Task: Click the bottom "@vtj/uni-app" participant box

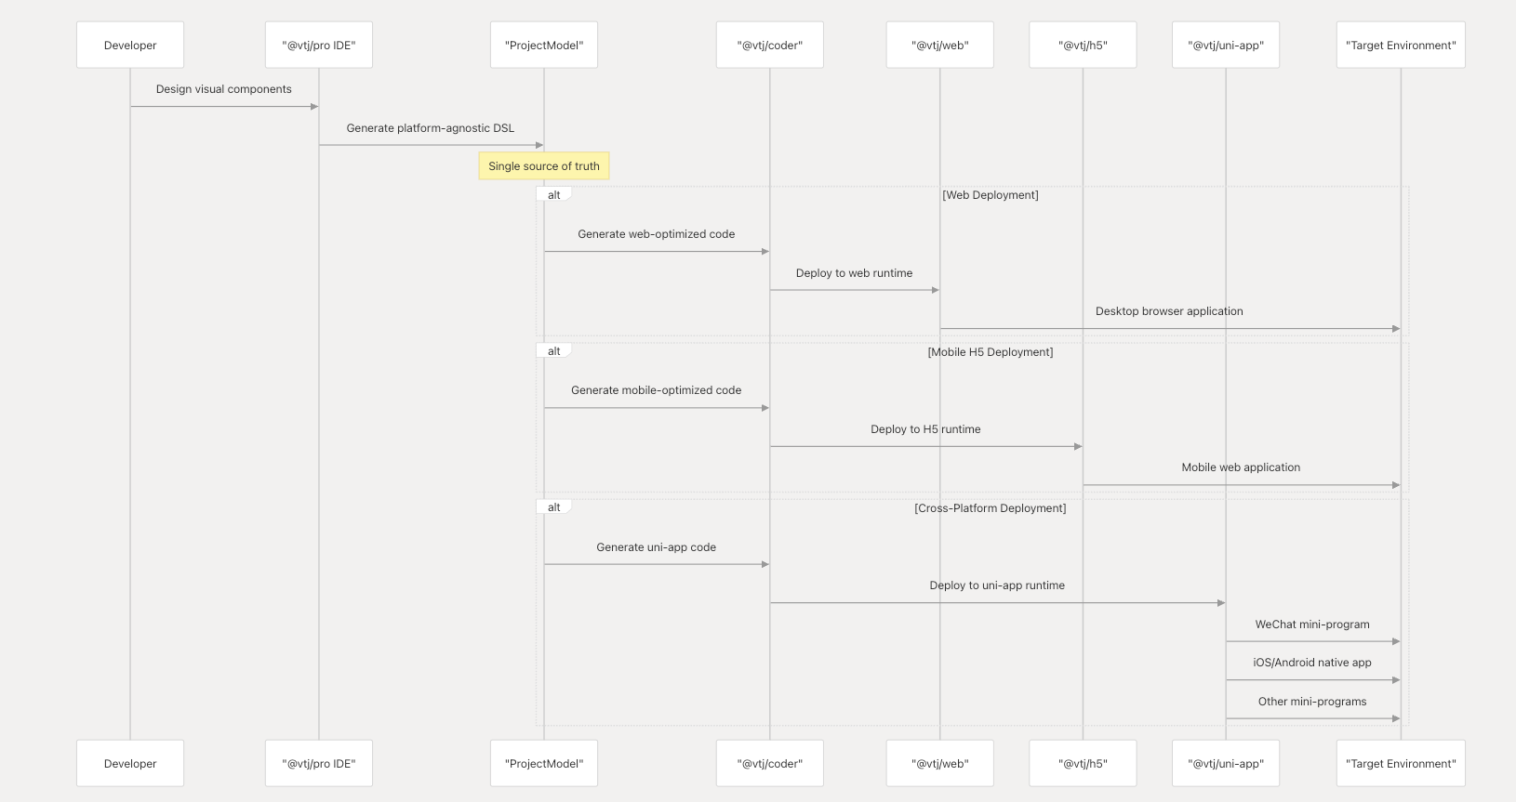Action: 1226,764
